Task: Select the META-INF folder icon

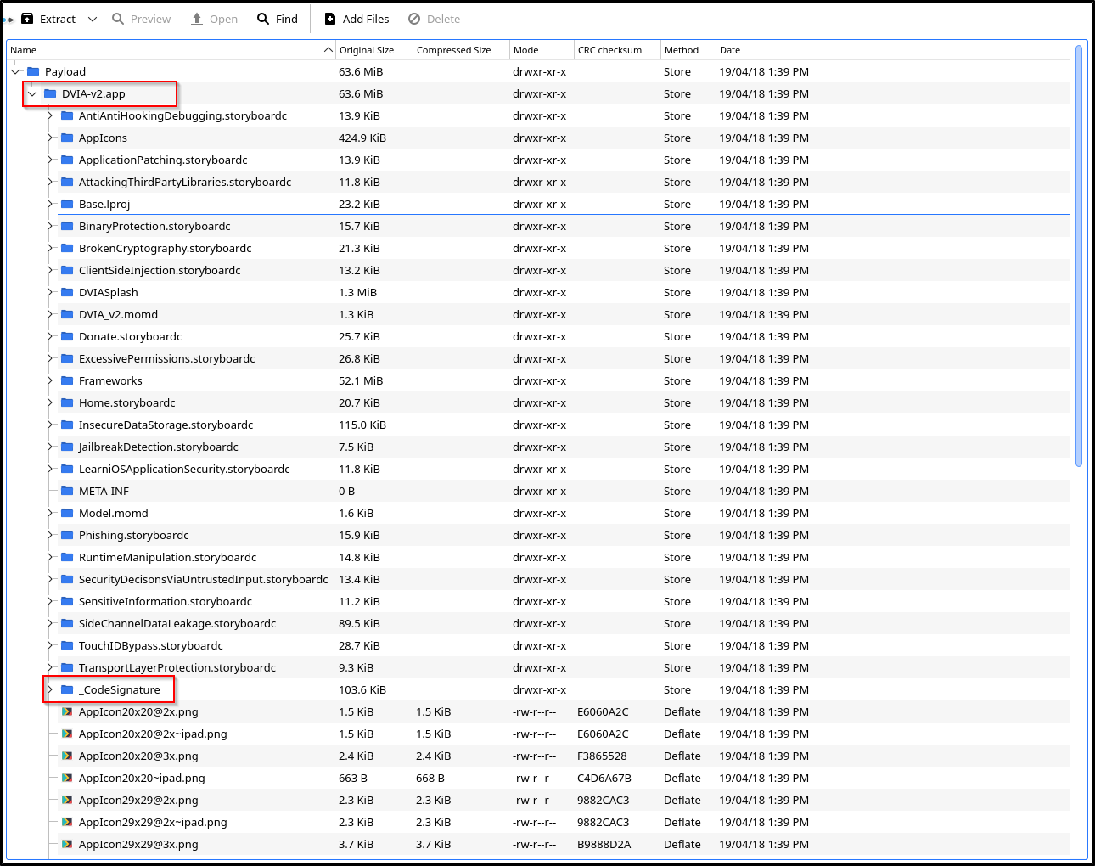Action: (x=67, y=491)
